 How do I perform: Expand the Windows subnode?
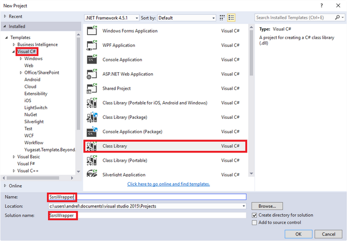coord(21,59)
